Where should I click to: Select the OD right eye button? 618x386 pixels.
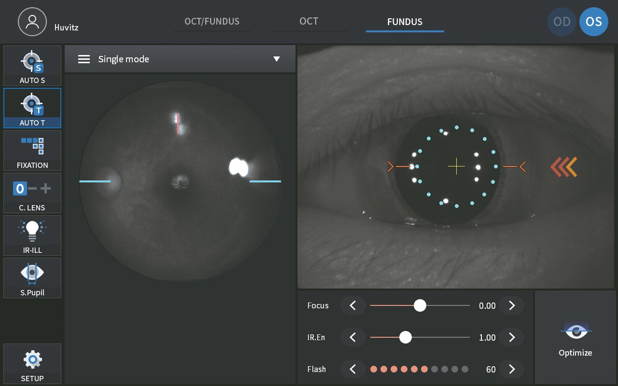562,22
